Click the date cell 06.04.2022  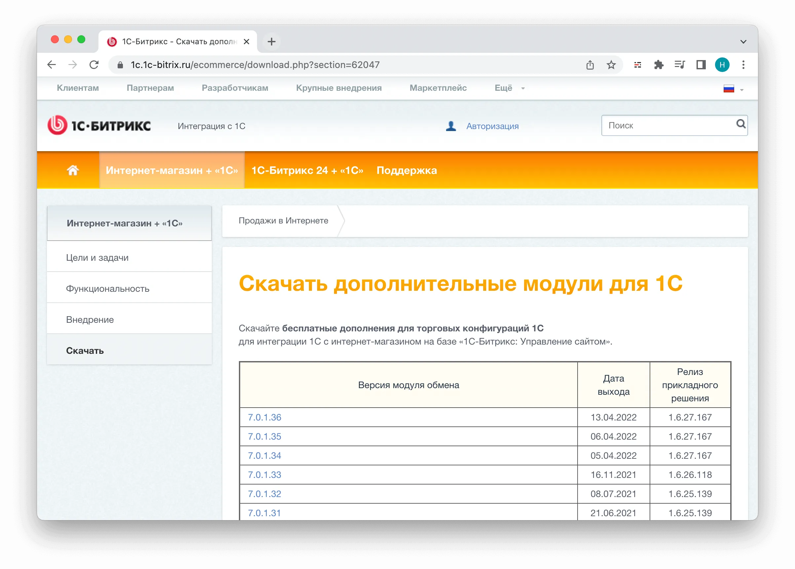point(613,436)
